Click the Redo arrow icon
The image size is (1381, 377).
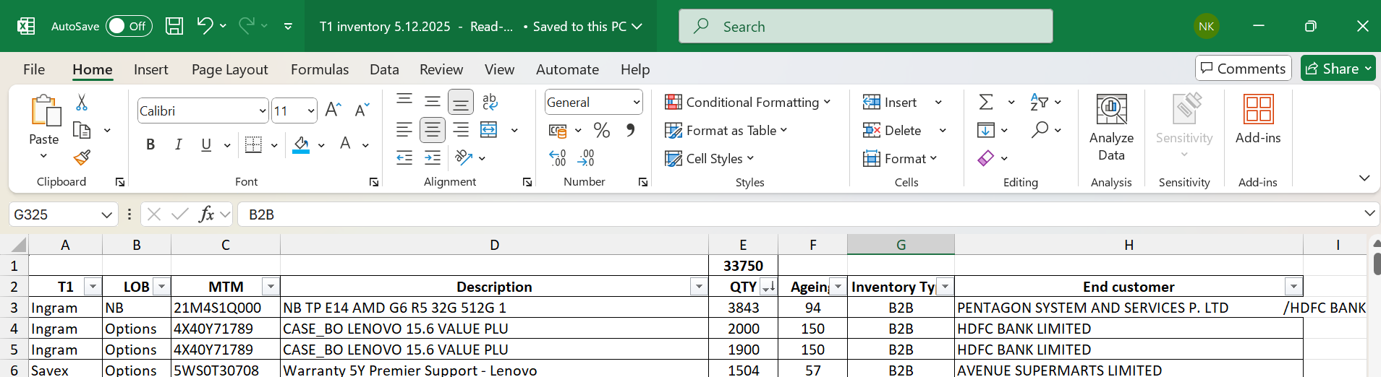click(x=247, y=26)
